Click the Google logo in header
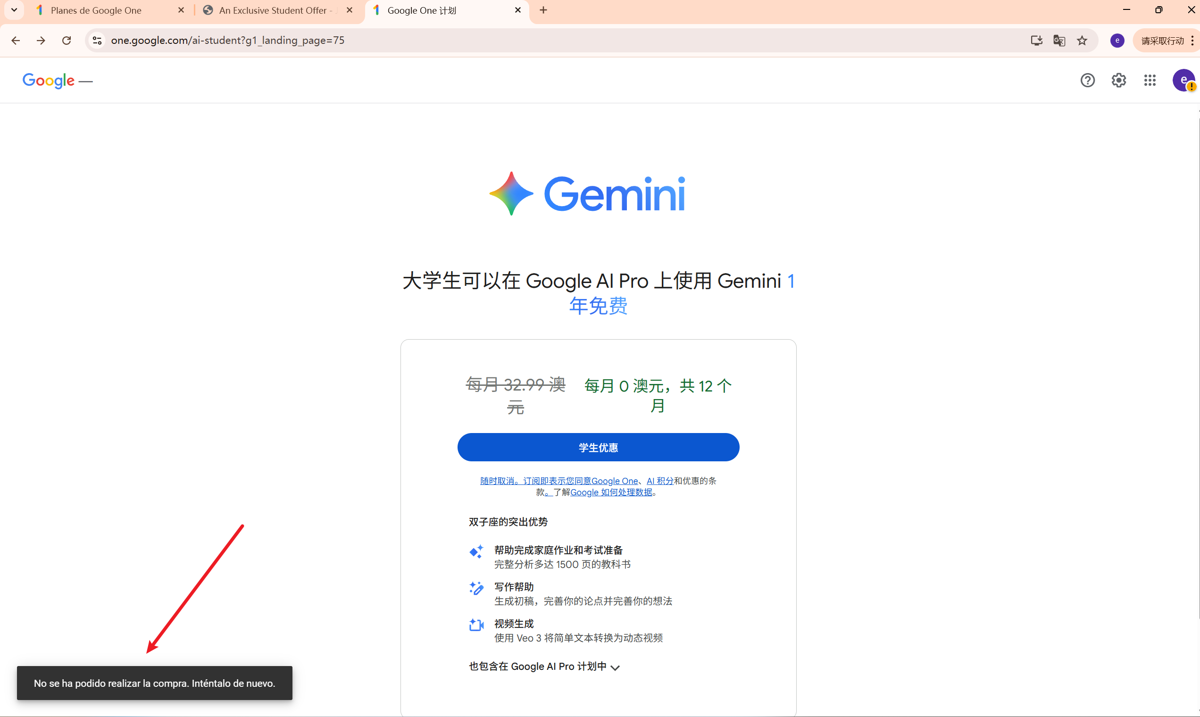 (48, 81)
